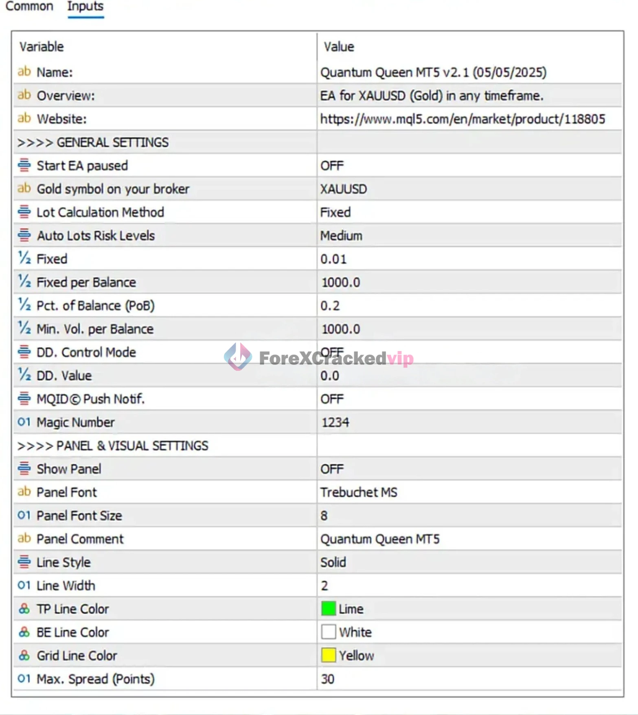
Task: Select the GENERAL SETTINGS section row
Action: (x=318, y=142)
